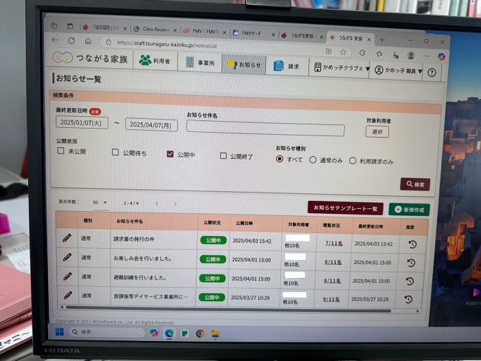The image size is (481, 361).
Task: Open the 請求 navigation tab
Action: (286, 66)
